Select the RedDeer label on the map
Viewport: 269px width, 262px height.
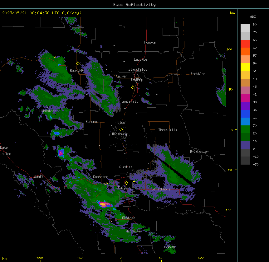coord(138,79)
